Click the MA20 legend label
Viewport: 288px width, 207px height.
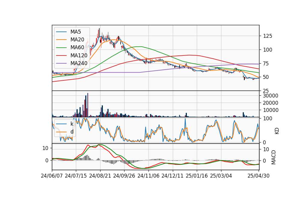77,40
